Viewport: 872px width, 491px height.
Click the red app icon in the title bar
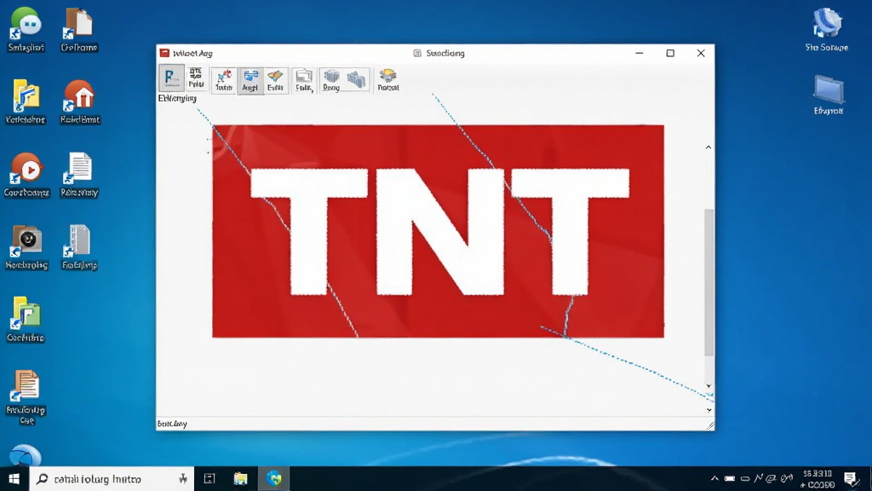(x=164, y=53)
